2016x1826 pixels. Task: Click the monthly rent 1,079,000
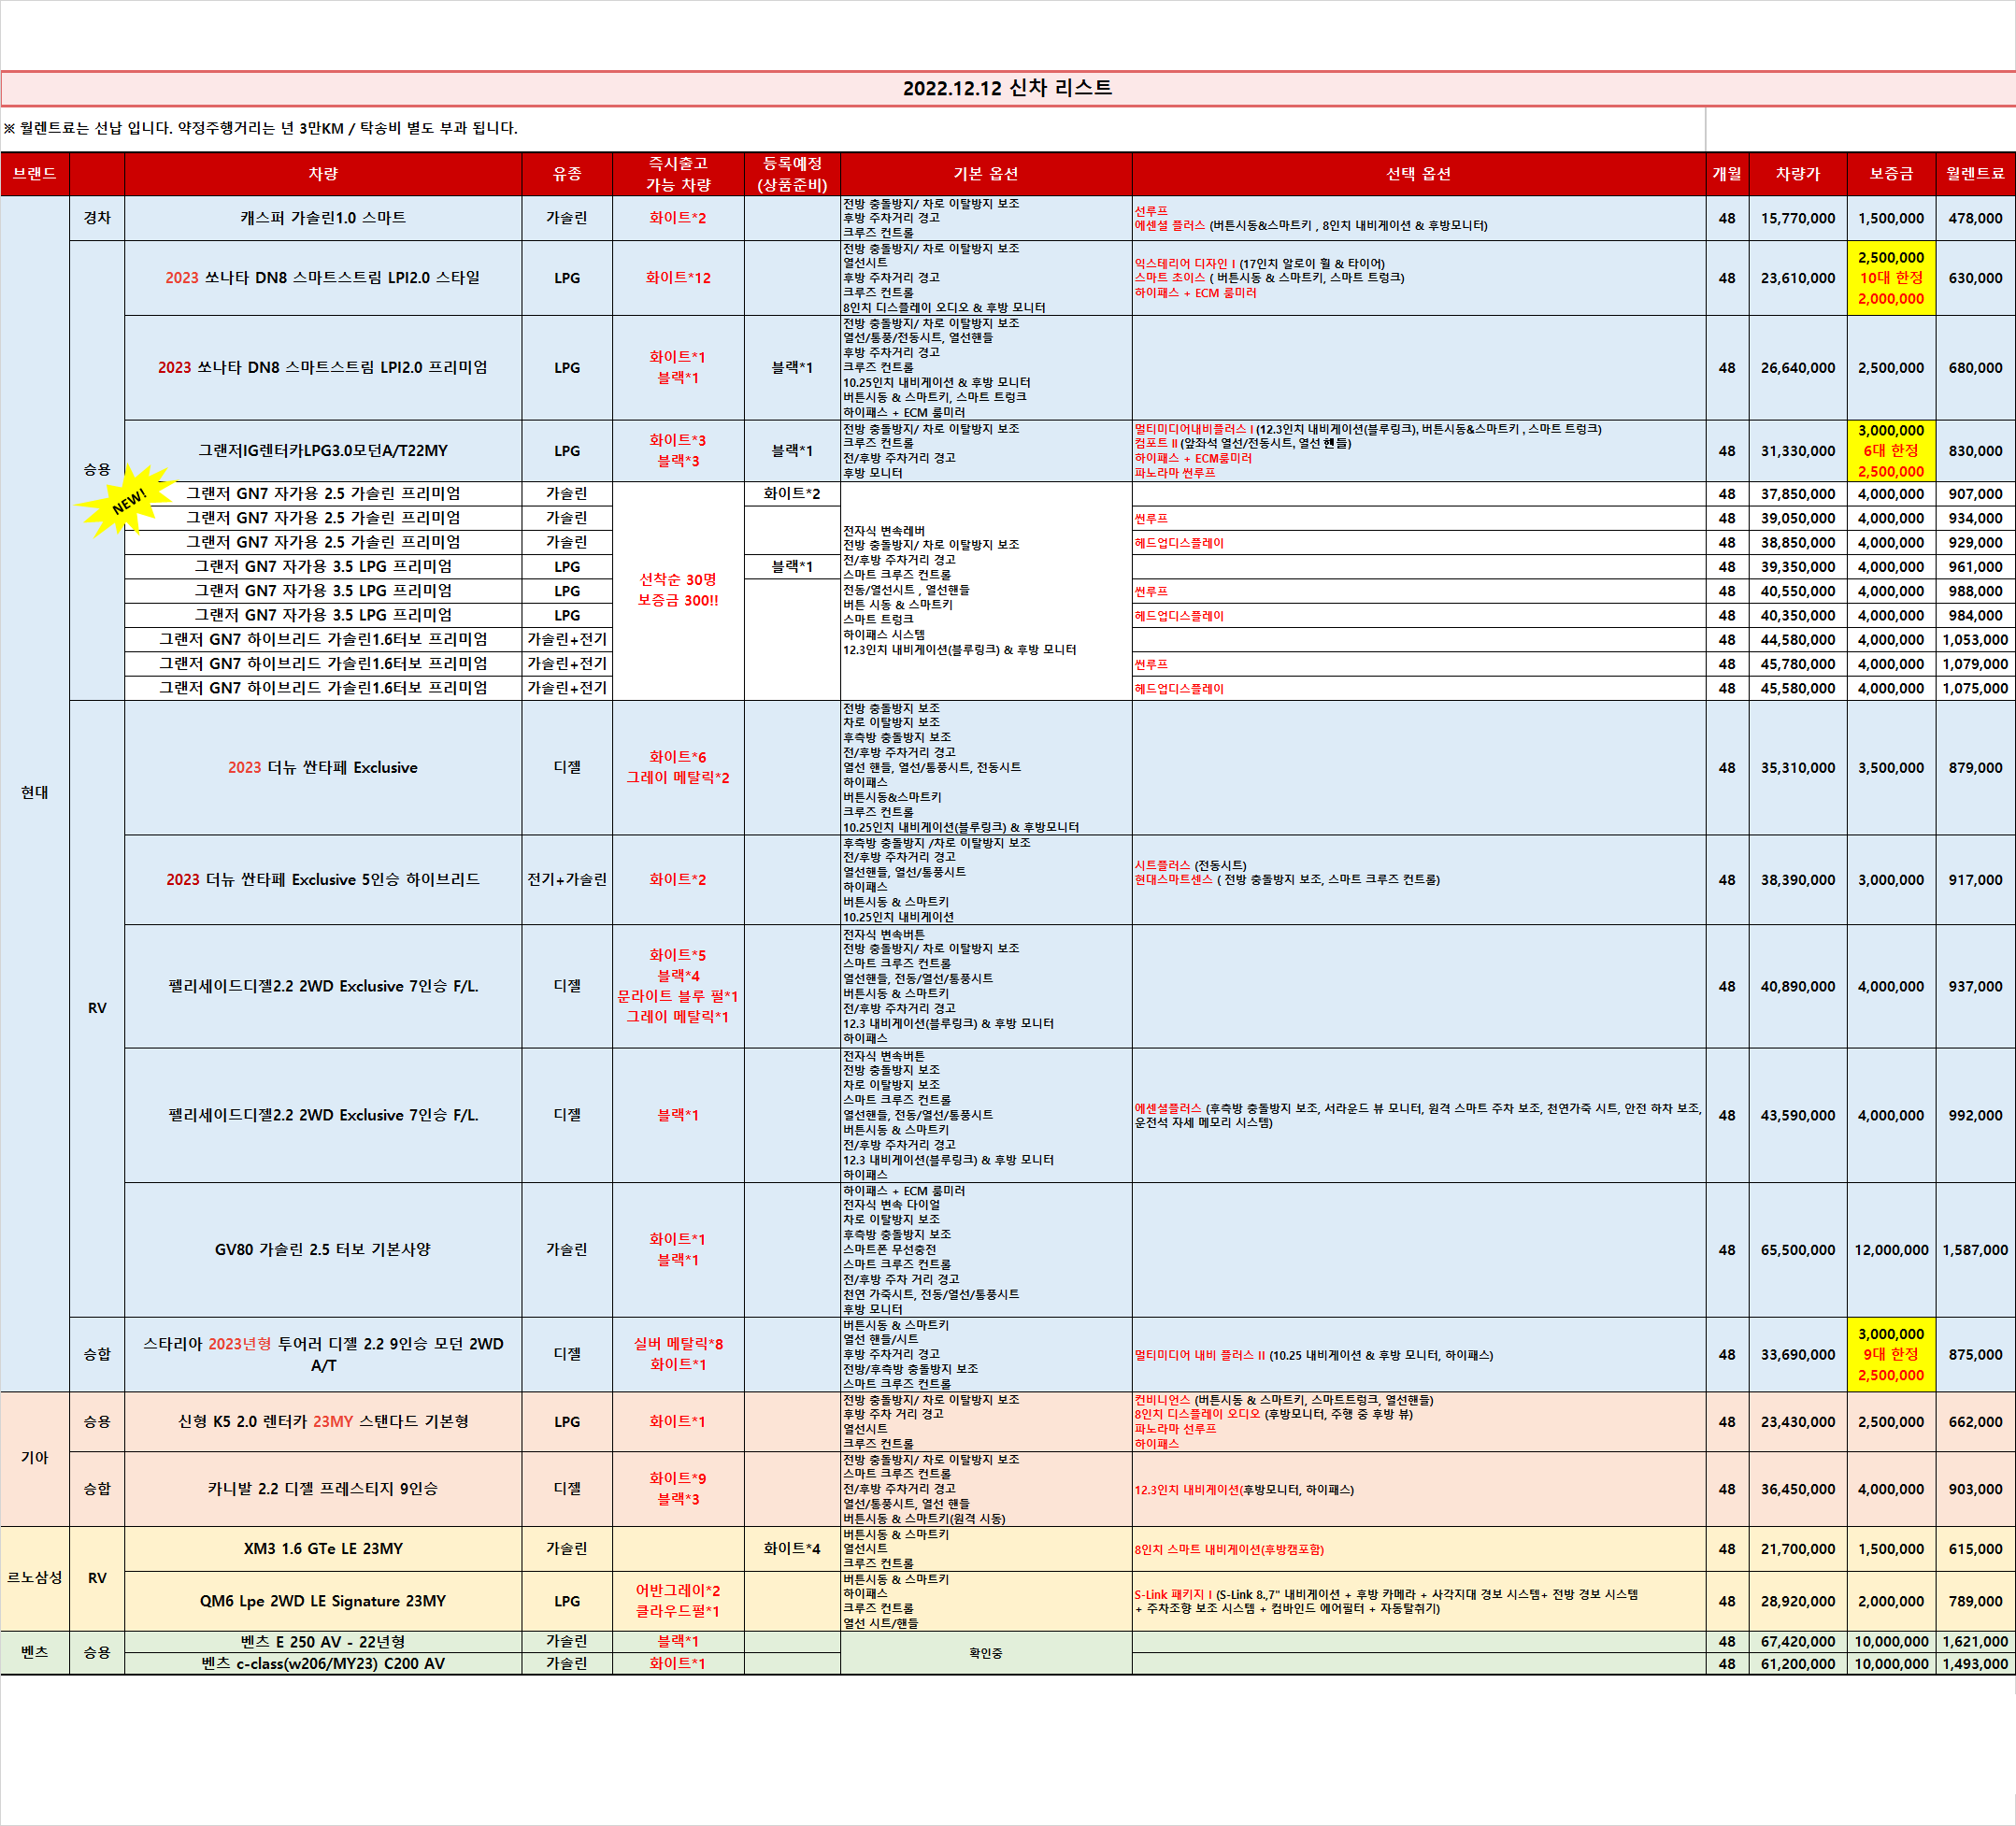(1975, 664)
